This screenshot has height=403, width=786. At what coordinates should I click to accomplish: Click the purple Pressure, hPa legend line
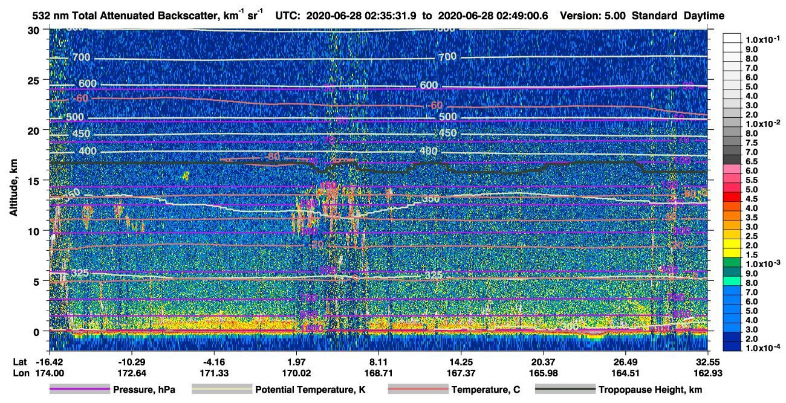pyautogui.click(x=80, y=390)
